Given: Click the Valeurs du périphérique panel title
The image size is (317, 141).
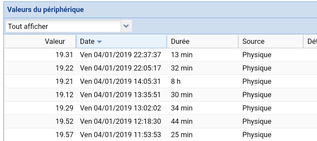Looking at the screenshot, I should (x=45, y=10).
